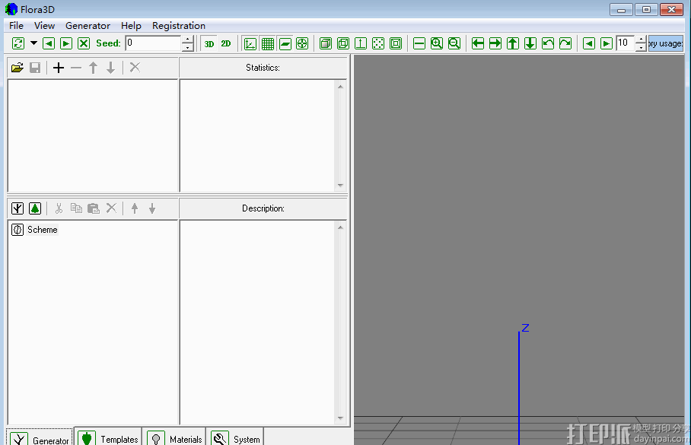Image resolution: width=691 pixels, height=445 pixels.
Task: Click the gray X in the top list toolbar
Action: [x=135, y=68]
